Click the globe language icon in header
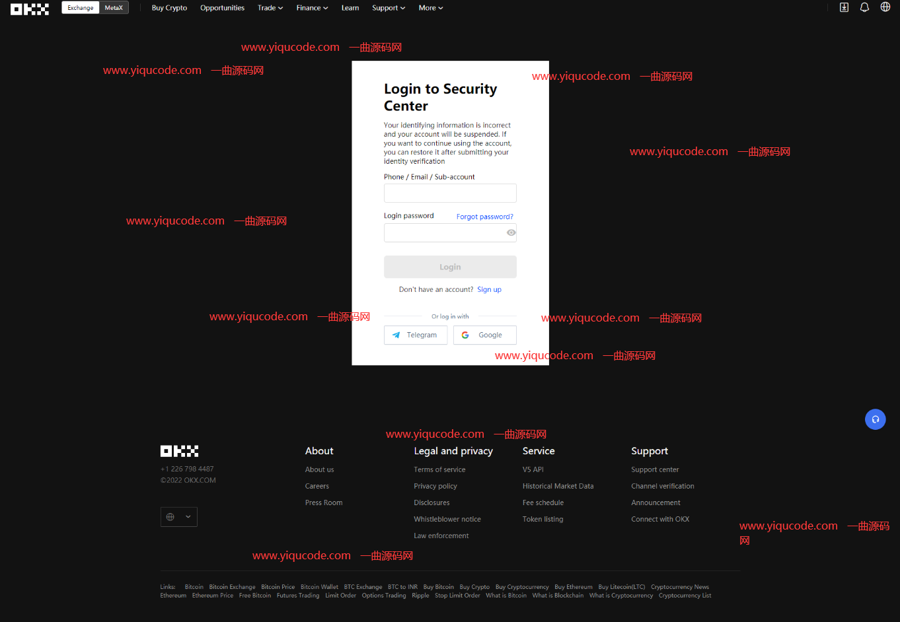 [x=885, y=7]
